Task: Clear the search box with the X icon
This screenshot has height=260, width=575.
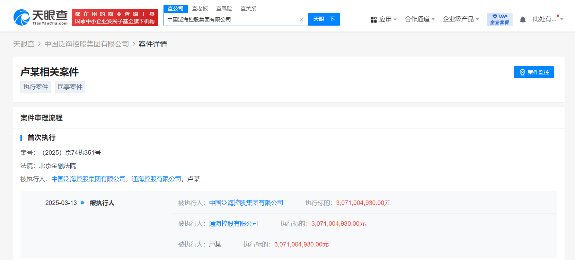Action: (x=302, y=19)
